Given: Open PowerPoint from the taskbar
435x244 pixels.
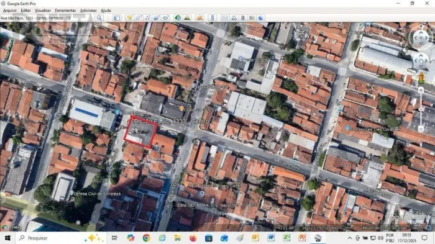Looking at the screenshot, I should point(302,238).
